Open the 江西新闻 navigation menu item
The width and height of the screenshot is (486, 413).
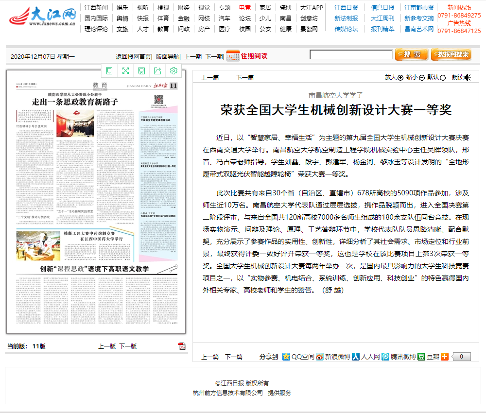[96, 8]
